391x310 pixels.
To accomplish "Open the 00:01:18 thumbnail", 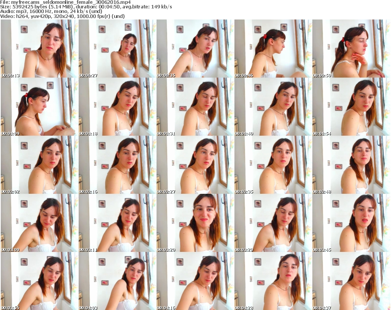I will (x=117, y=107).
